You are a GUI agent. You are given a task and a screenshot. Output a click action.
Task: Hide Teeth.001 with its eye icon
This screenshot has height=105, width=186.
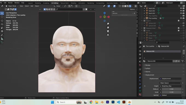tap(181, 8)
